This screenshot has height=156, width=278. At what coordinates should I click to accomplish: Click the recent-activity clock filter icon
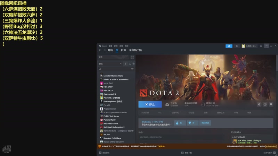point(130,64)
